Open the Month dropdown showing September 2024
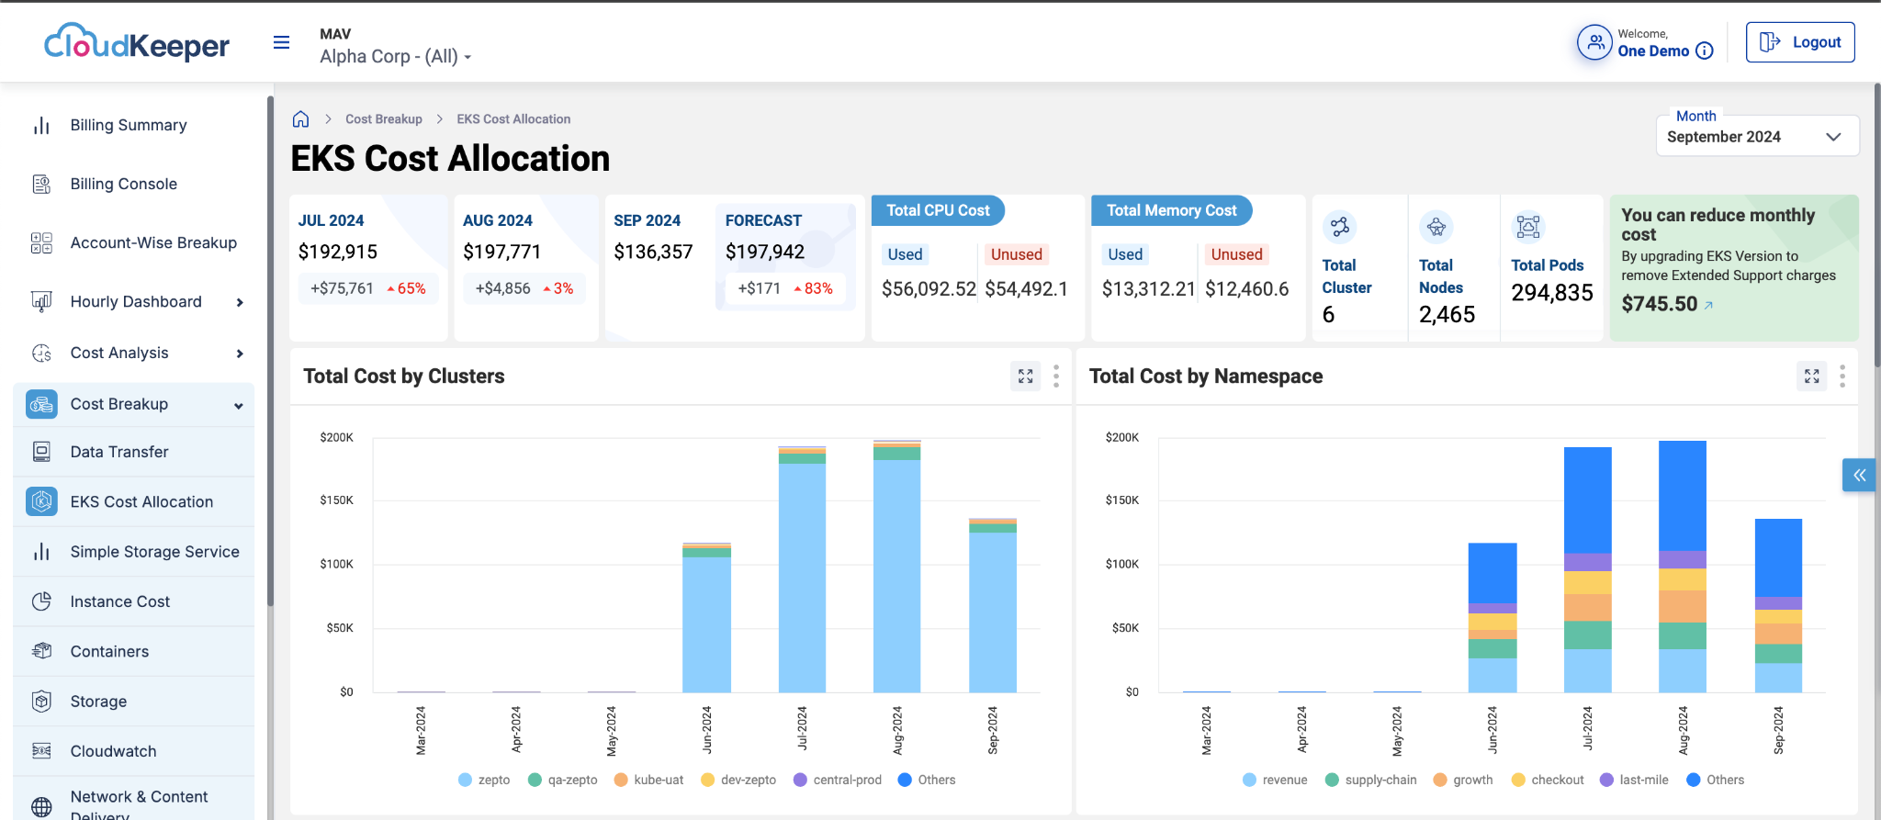Image resolution: width=1881 pixels, height=820 pixels. [1758, 136]
